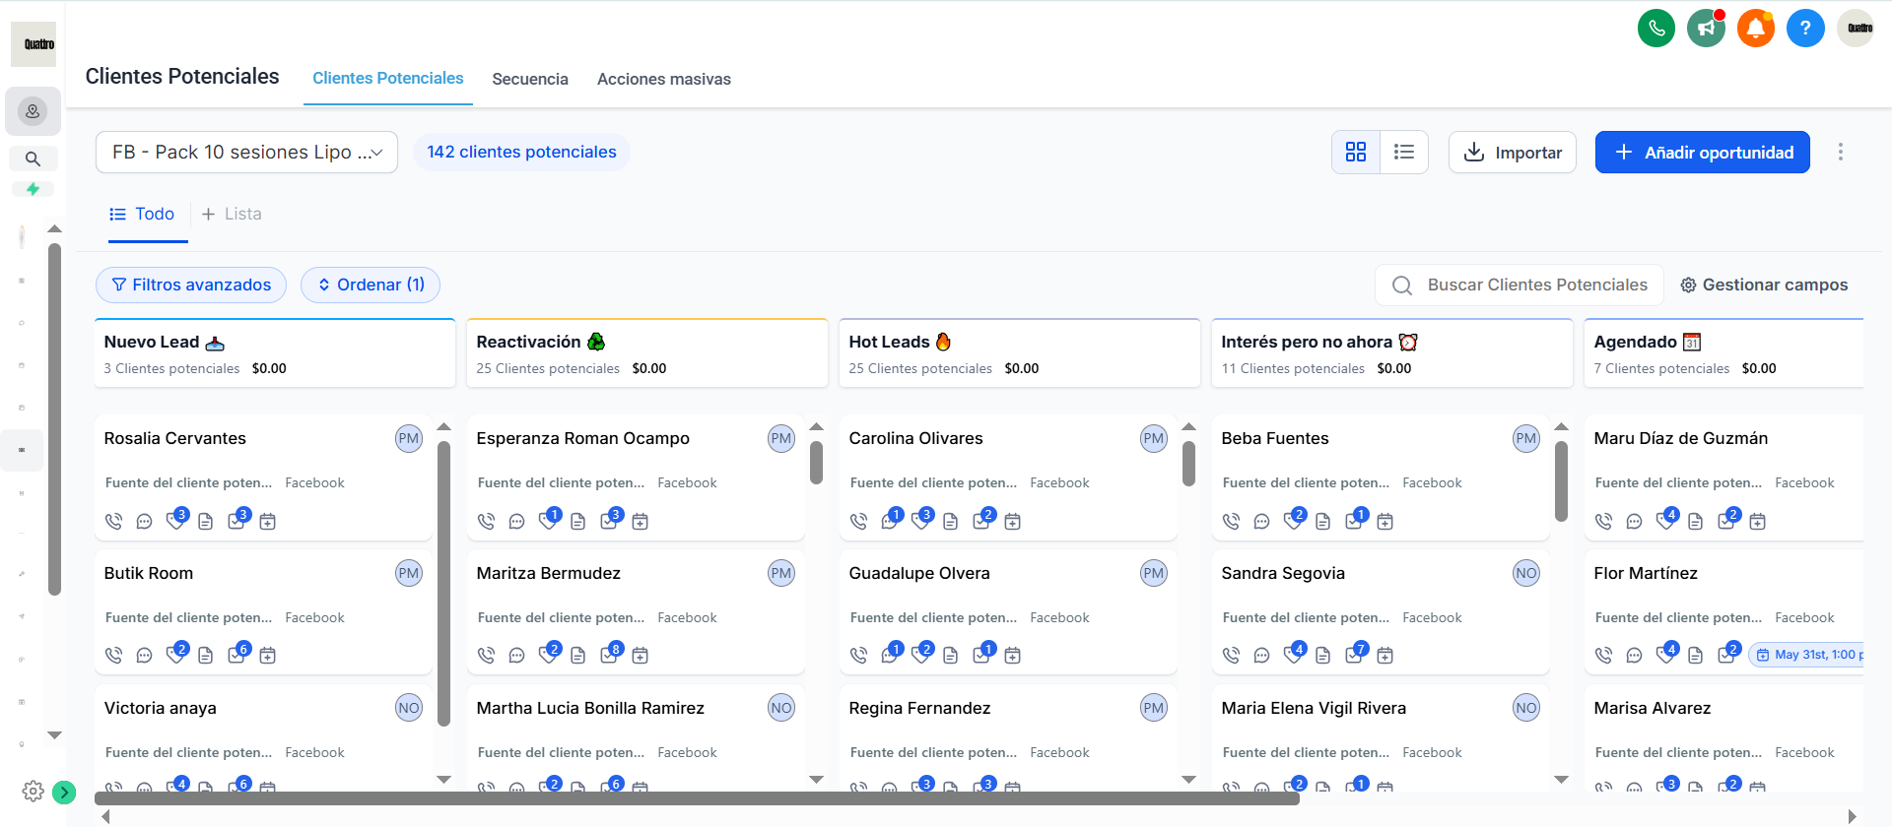Click calendar icon on Beba Fuentes card

coord(1385,521)
